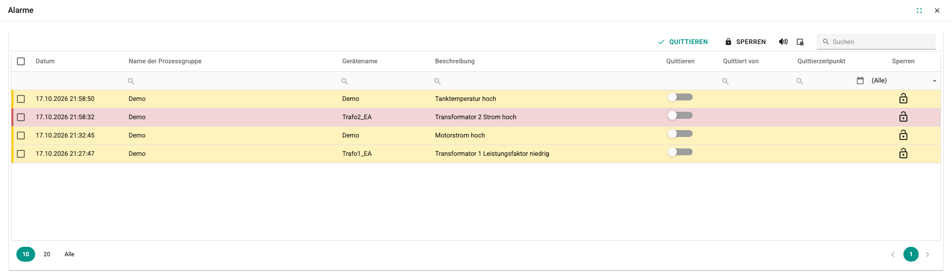Screen dimensions: 952x277
Task: Select the checkbox for 17.10.2026 21:58:32 alarm
Action: 21,117
